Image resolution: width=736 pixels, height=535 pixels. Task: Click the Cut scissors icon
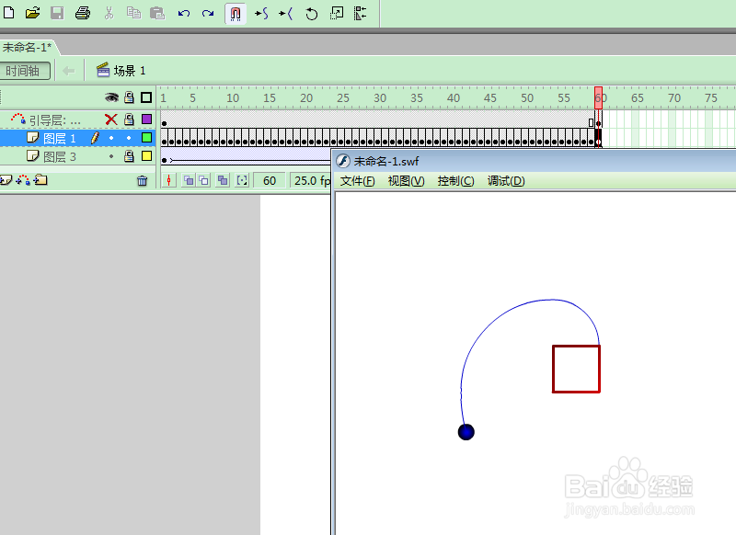[x=109, y=13]
